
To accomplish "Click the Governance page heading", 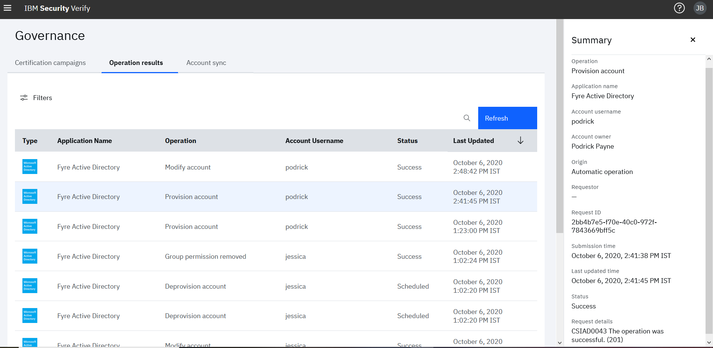I will (x=50, y=35).
